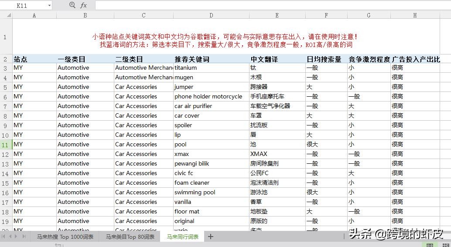
Task: Click the 推荐关键词 header cell
Action: (x=211, y=59)
